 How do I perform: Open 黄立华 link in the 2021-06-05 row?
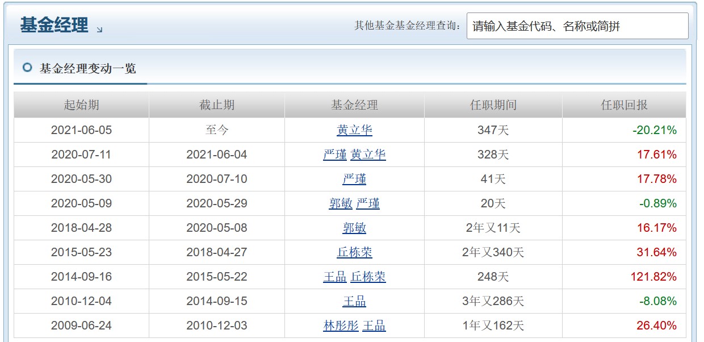click(x=354, y=130)
